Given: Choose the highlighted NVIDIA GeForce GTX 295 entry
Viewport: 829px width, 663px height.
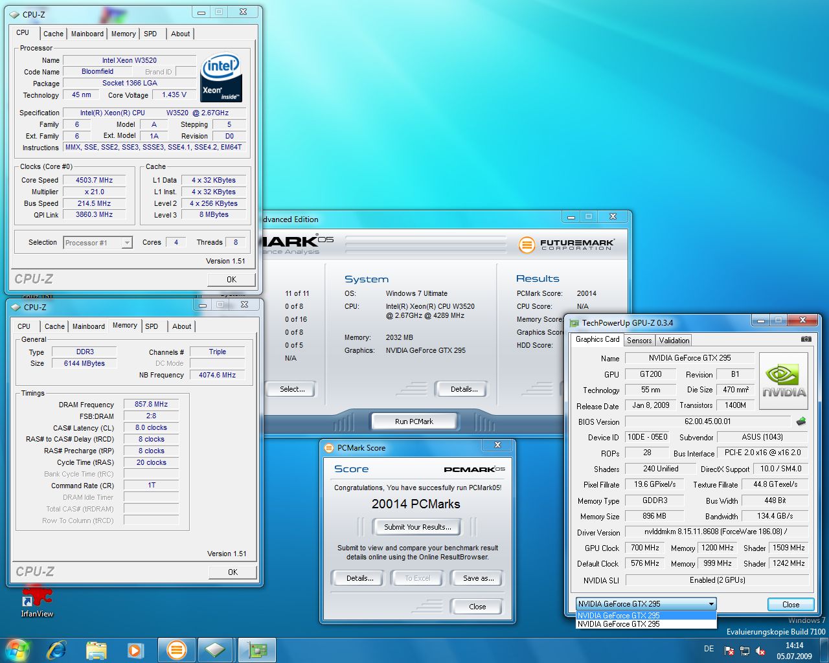Looking at the screenshot, I should [x=646, y=616].
